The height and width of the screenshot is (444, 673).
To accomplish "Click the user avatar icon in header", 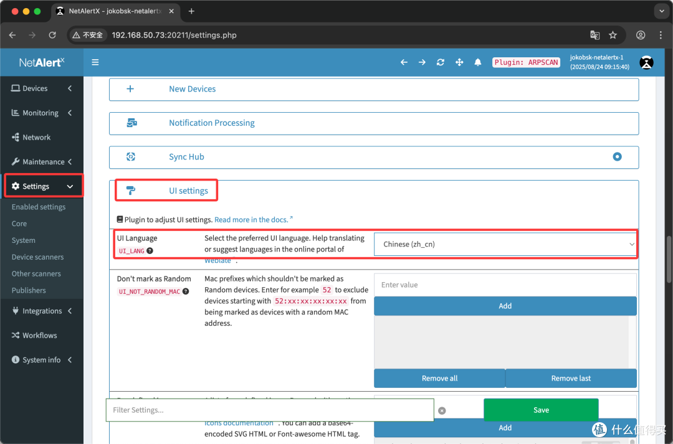I will 646,63.
